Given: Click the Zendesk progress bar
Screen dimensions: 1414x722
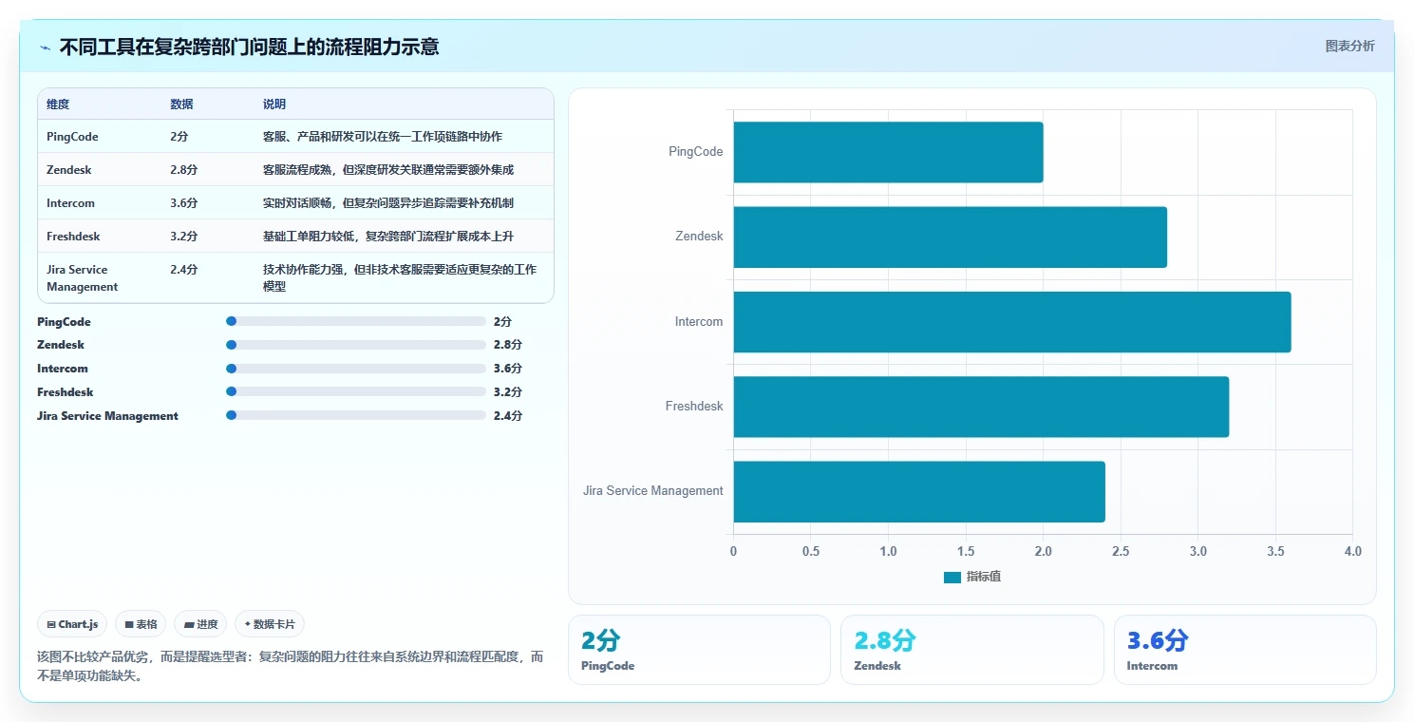Looking at the screenshot, I should 356,345.
